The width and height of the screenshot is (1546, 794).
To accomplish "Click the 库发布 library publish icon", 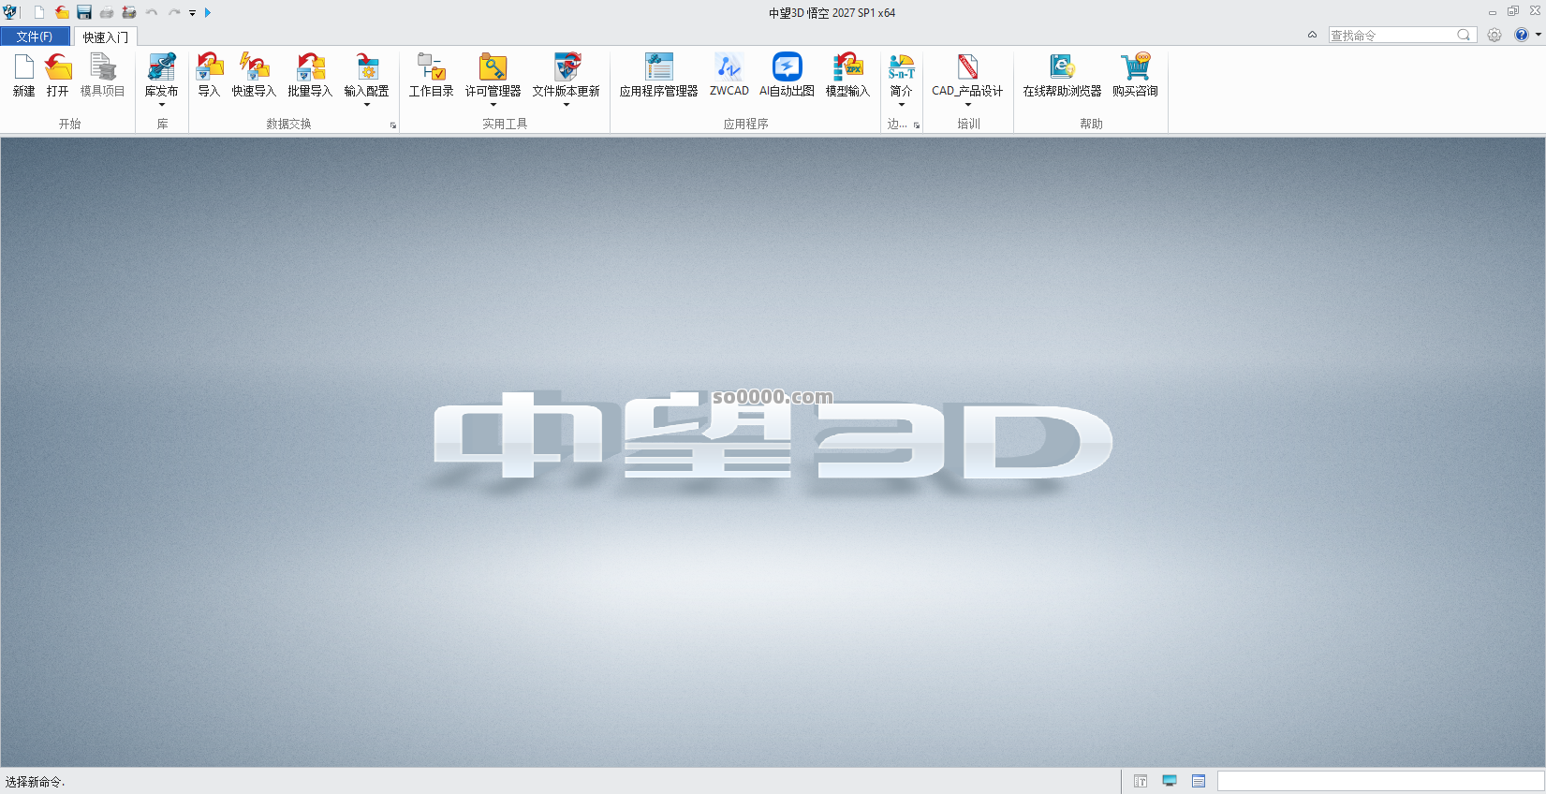I will pos(161,67).
